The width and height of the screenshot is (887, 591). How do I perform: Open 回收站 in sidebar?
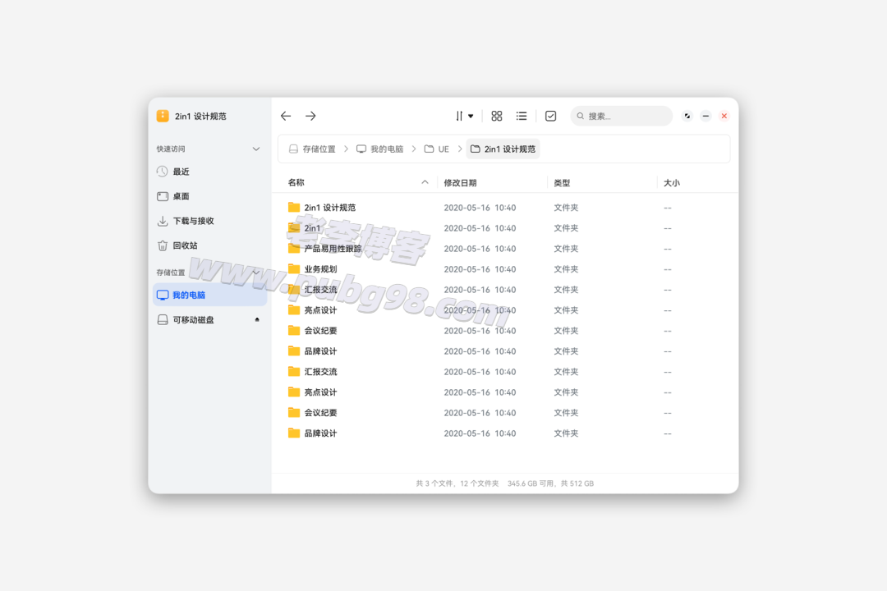209,245
